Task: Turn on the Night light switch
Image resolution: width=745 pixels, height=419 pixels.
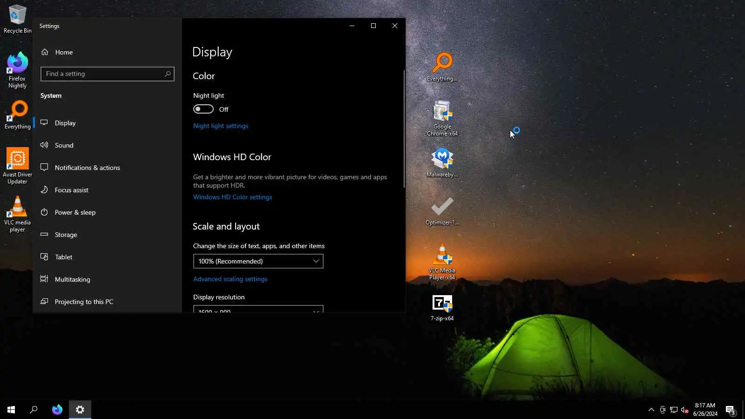Action: (x=203, y=109)
